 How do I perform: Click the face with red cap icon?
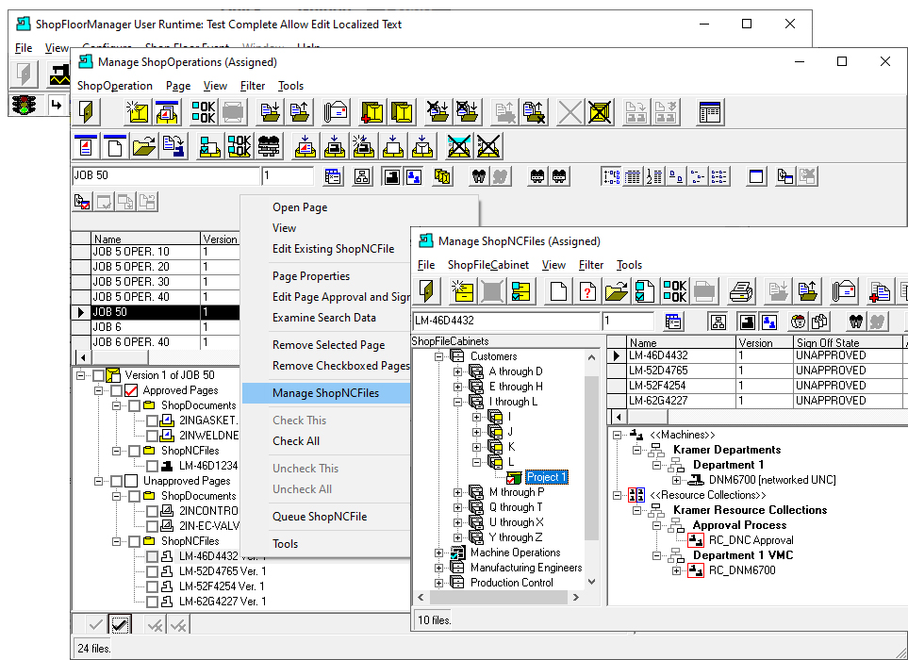(x=798, y=322)
